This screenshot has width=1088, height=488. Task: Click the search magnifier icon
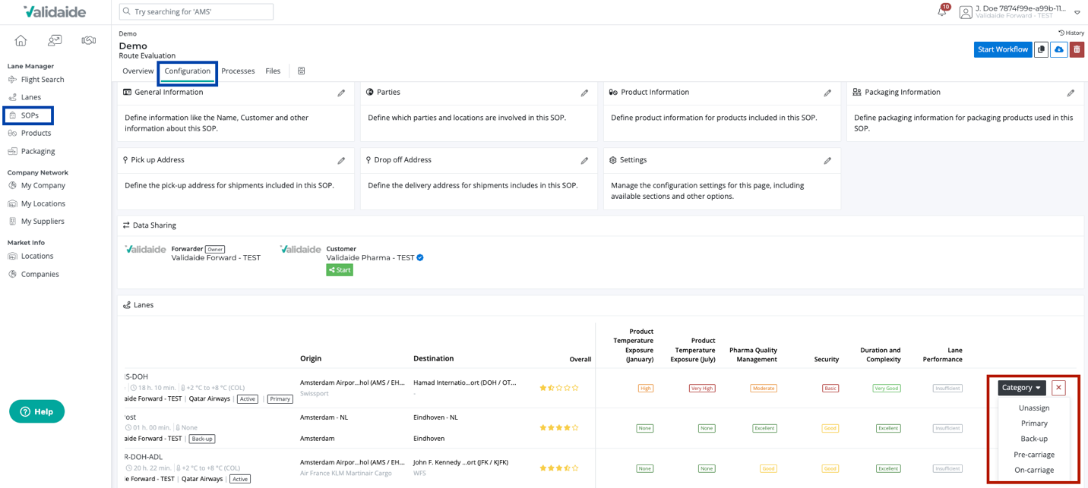click(127, 12)
